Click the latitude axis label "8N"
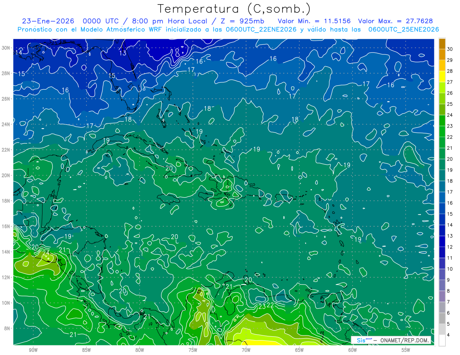The width and height of the screenshot is (460, 355). pyautogui.click(x=8, y=328)
